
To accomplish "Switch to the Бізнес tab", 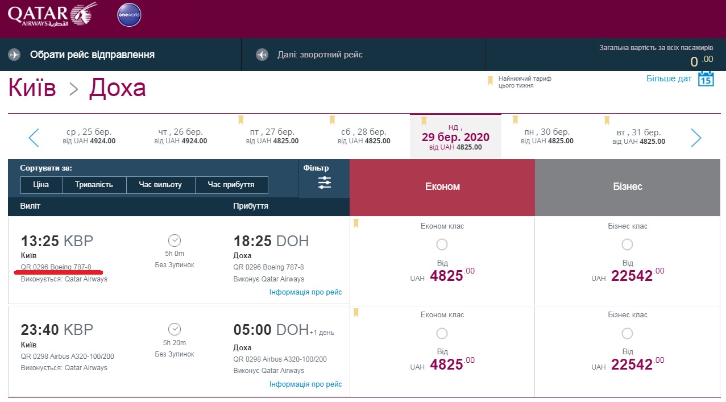I will coord(627,187).
